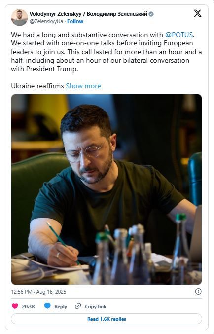Image resolution: width=214 pixels, height=334 pixels.
Task: Open the info circle icon by the date
Action: click(x=198, y=292)
